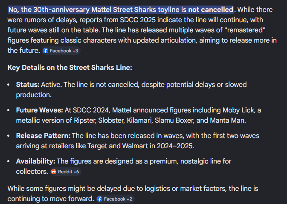Click the bold "Status:" label

point(28,85)
